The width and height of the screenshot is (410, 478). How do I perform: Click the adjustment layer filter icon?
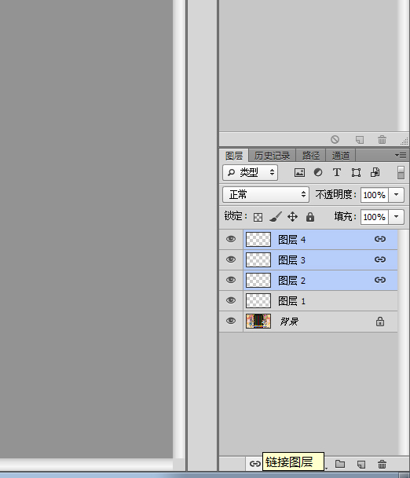point(318,172)
